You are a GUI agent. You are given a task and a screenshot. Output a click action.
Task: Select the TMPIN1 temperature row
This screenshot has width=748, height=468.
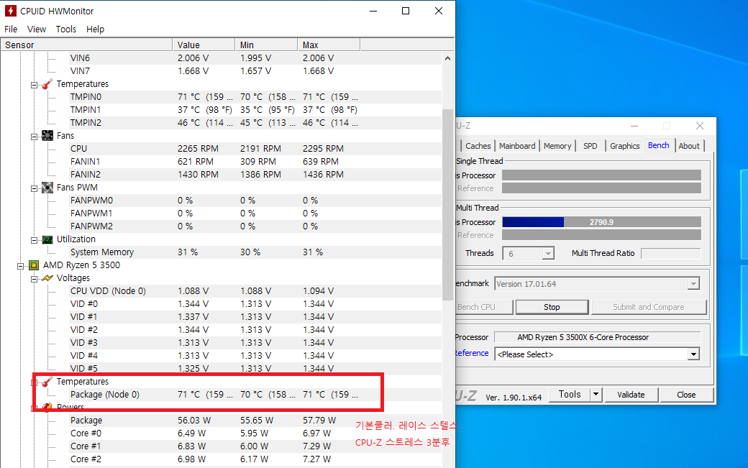[x=255, y=109]
